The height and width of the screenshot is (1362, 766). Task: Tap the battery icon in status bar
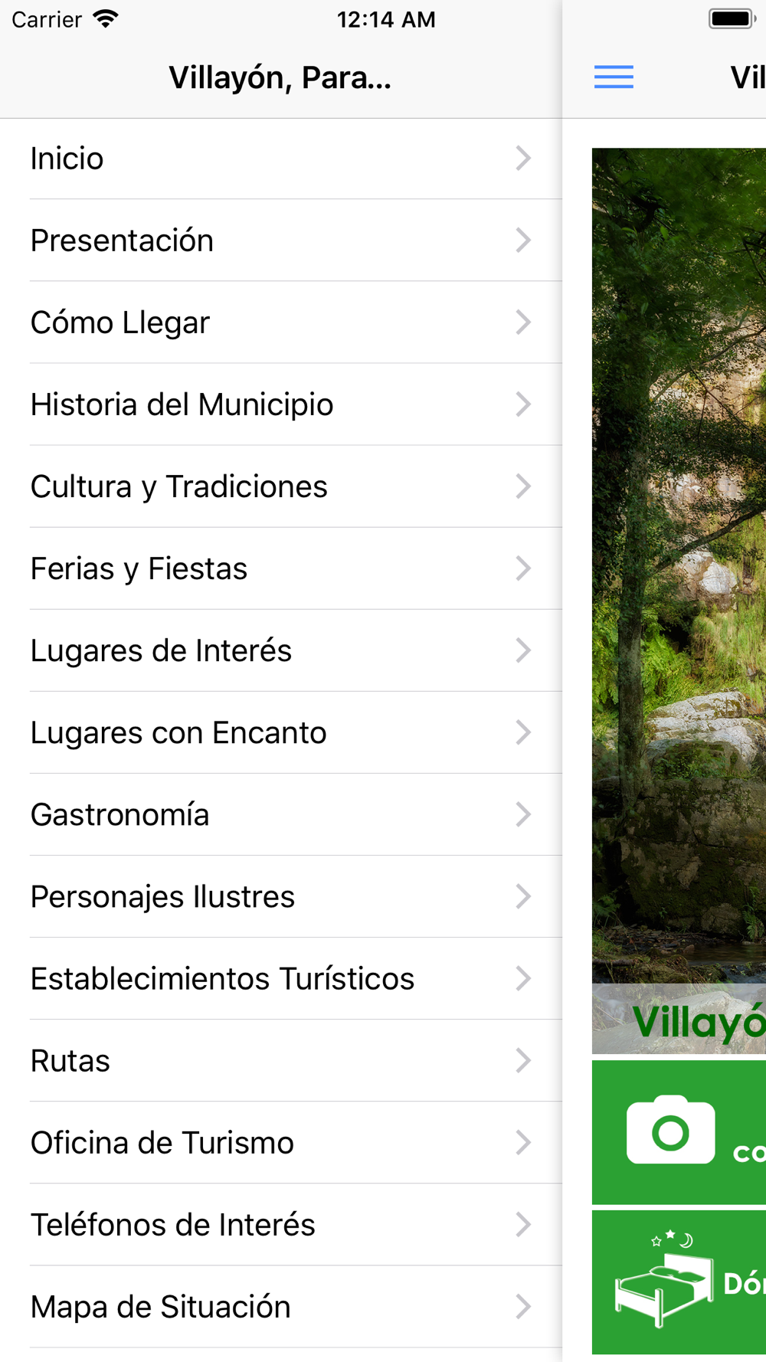tap(732, 19)
